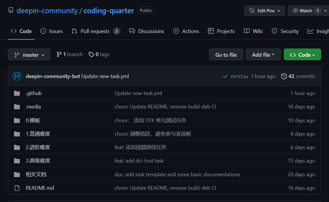The image size is (329, 202).
Task: Open the Issues tab
Action: 51,31
